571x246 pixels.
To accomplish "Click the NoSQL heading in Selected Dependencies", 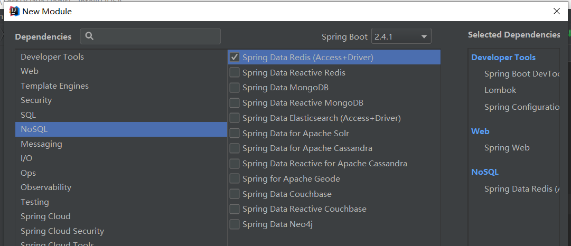I will tap(485, 172).
